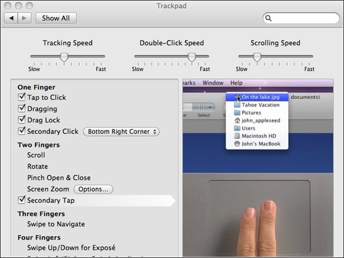Click trackpad demo video area with fingers
Viewport: 344px width, 258px height.
click(x=259, y=216)
